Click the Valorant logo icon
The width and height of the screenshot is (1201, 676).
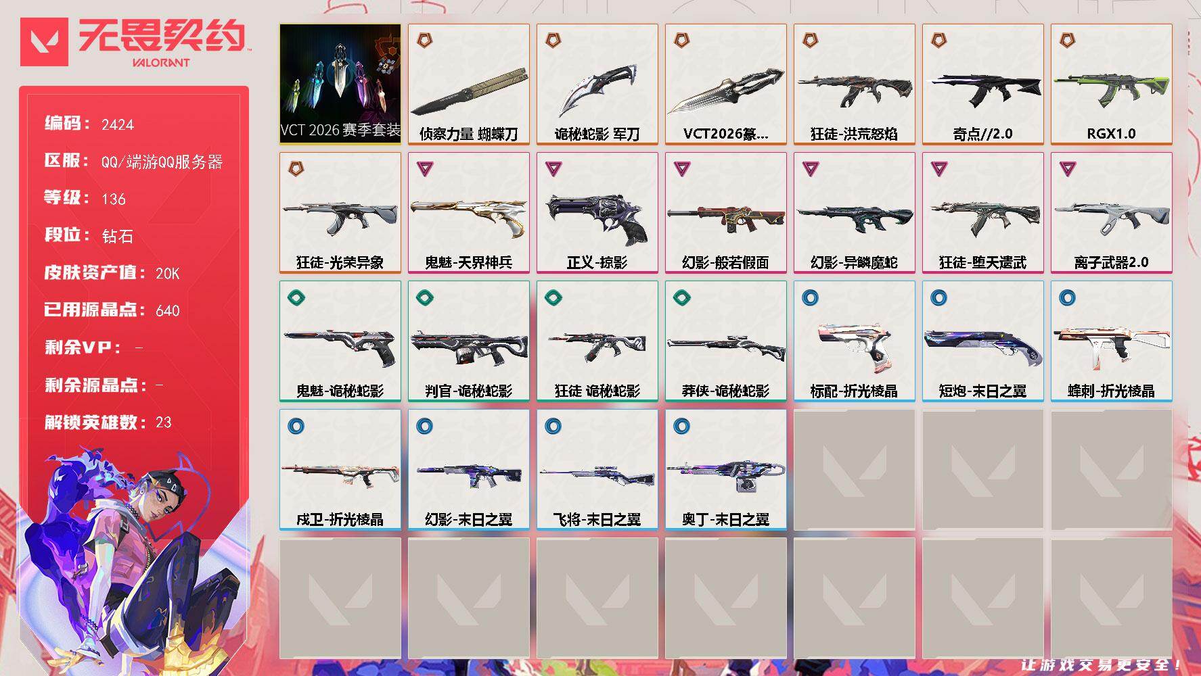point(44,42)
